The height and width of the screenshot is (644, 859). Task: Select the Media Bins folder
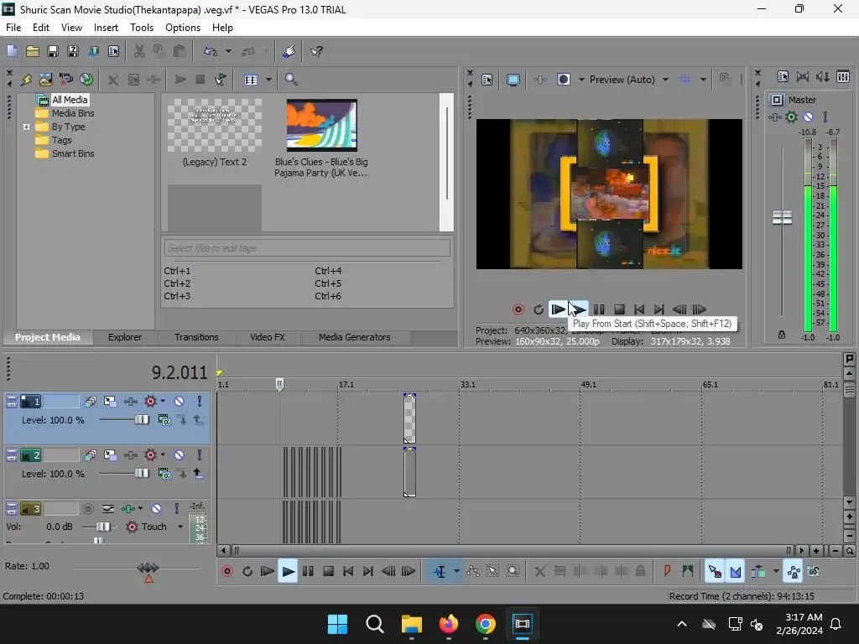(x=73, y=113)
